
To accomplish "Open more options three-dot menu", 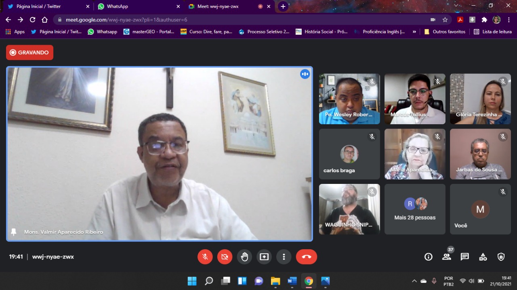I will (x=284, y=257).
